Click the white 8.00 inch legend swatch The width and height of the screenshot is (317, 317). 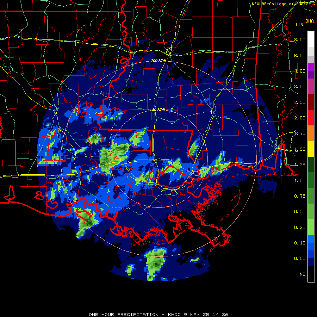[x=311, y=39]
